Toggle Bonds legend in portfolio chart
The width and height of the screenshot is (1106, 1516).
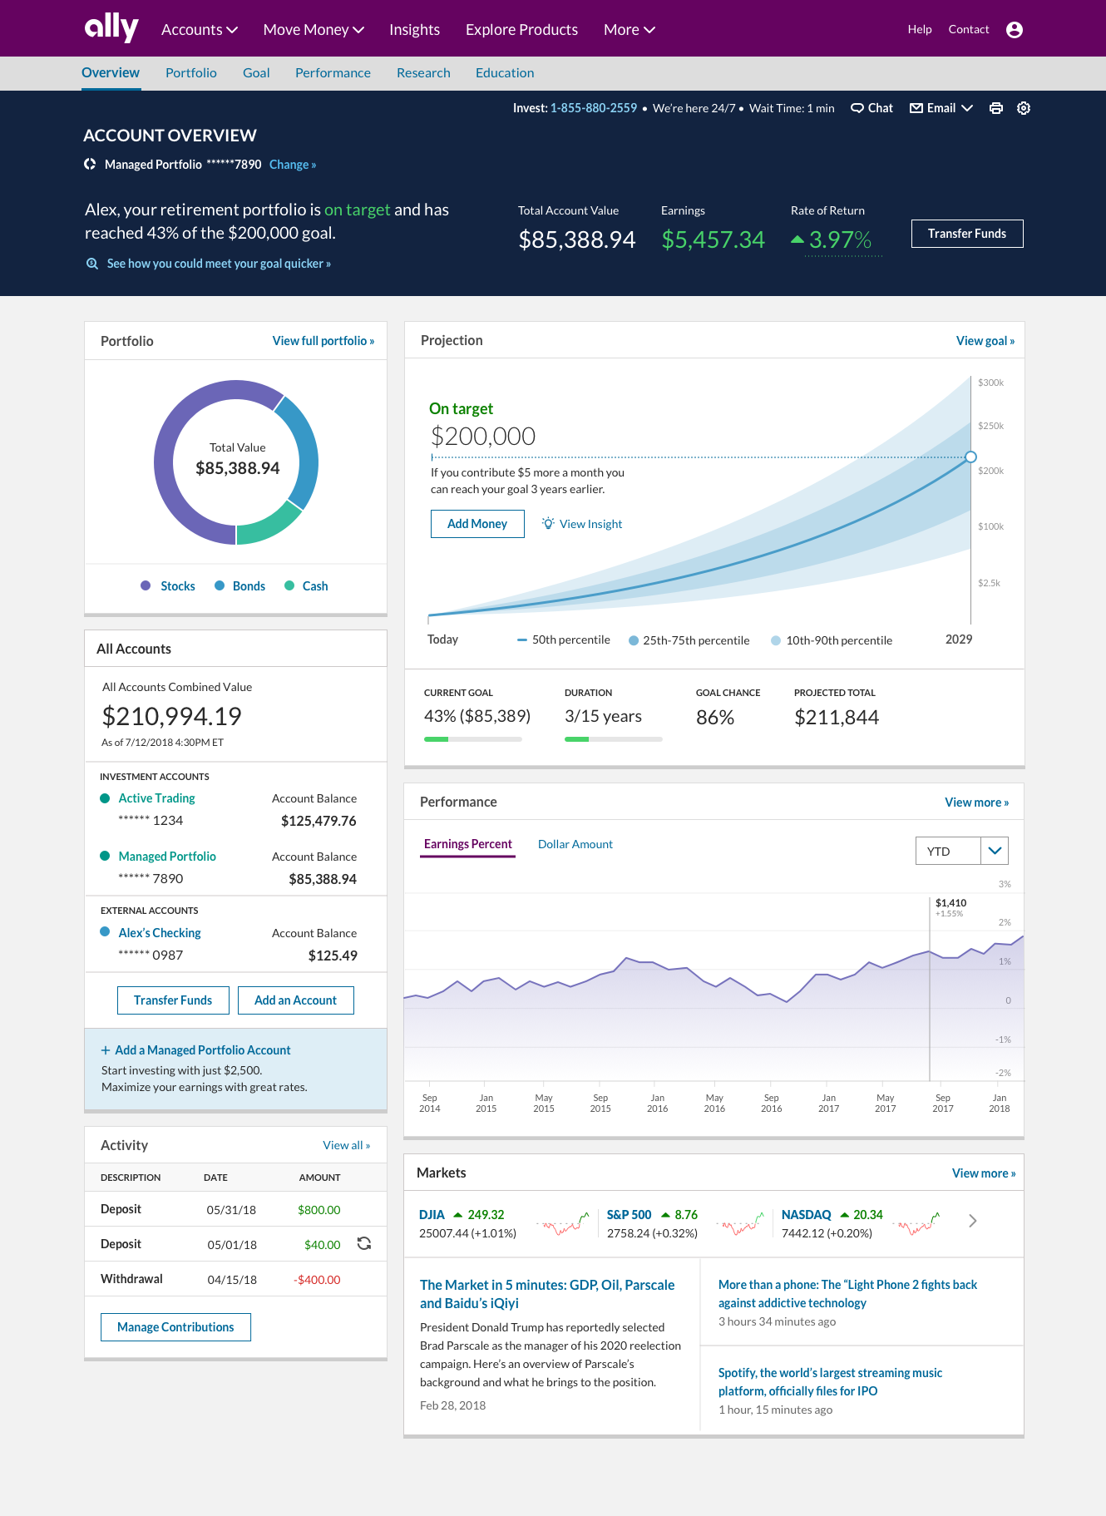(x=240, y=586)
